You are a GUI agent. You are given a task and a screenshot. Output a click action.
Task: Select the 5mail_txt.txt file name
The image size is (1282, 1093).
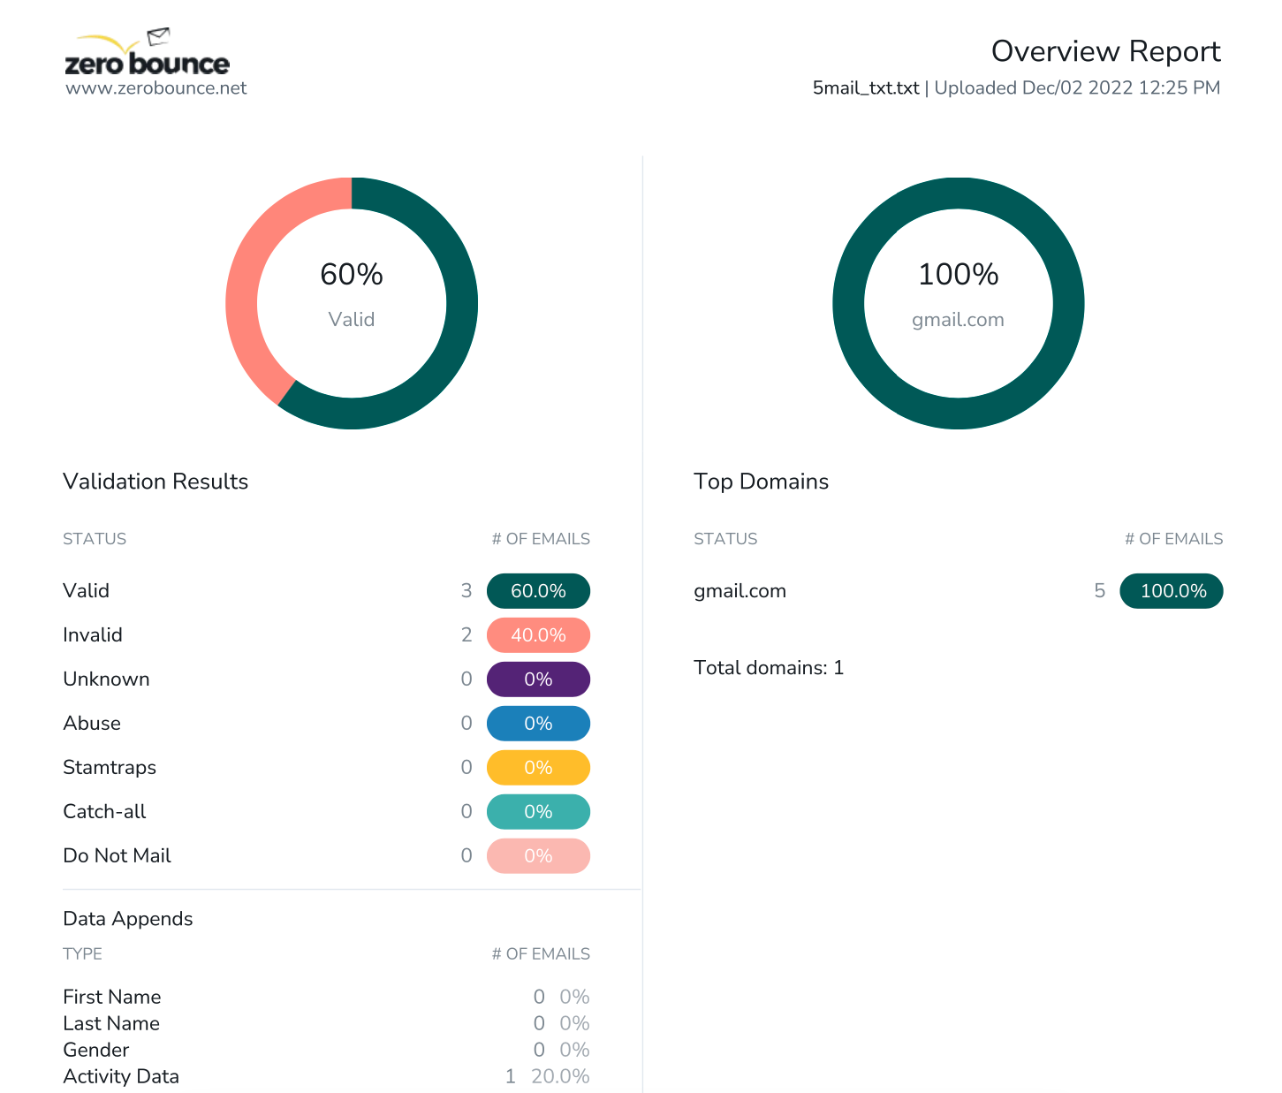tap(865, 87)
